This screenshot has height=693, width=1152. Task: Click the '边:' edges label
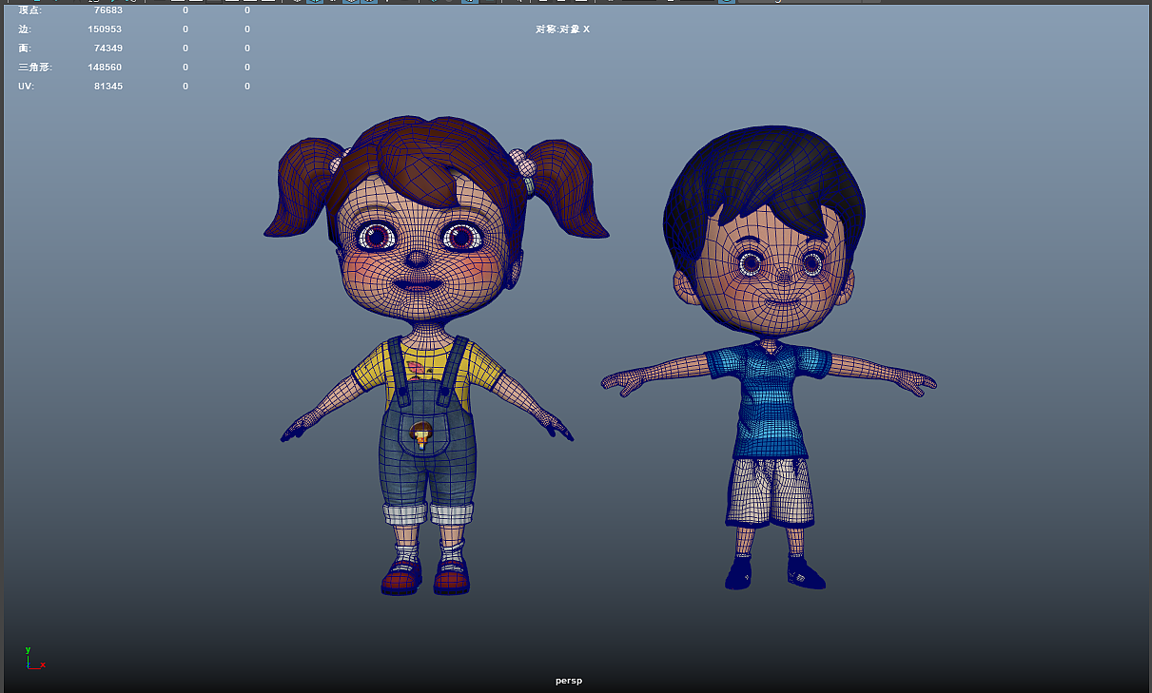coord(25,29)
